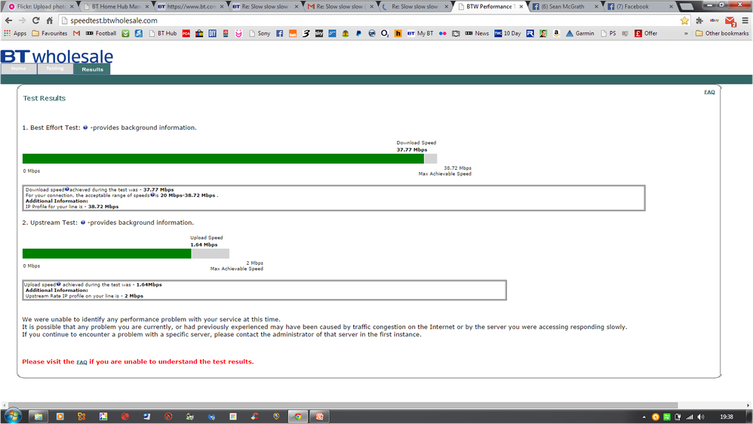Click the horizontal page scrollbar
This screenshot has width=753, height=424.
pos(343,405)
